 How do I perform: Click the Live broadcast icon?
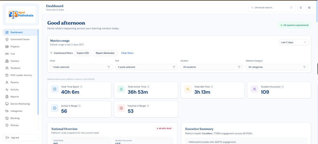coord(7,54)
